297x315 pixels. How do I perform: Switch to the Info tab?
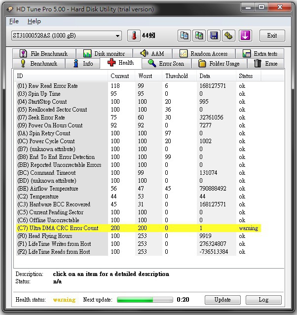pyautogui.click(x=83, y=64)
